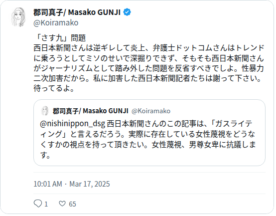Click the tweet line beginning 西日本新聞さんは逆ギレ
The height and width of the screenshot is (216, 276).
point(149,48)
